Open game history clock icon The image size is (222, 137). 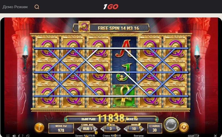pyautogui.click(x=28, y=136)
